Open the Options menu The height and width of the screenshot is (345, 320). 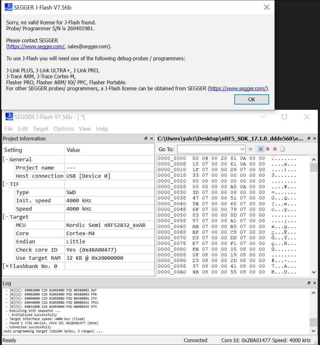[x=63, y=129]
